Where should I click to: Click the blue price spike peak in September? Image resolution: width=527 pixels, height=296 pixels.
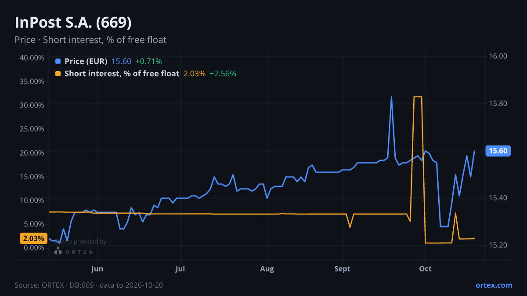pos(391,97)
